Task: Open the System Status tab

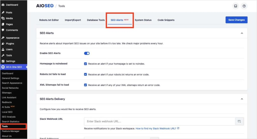Action: click(143, 20)
